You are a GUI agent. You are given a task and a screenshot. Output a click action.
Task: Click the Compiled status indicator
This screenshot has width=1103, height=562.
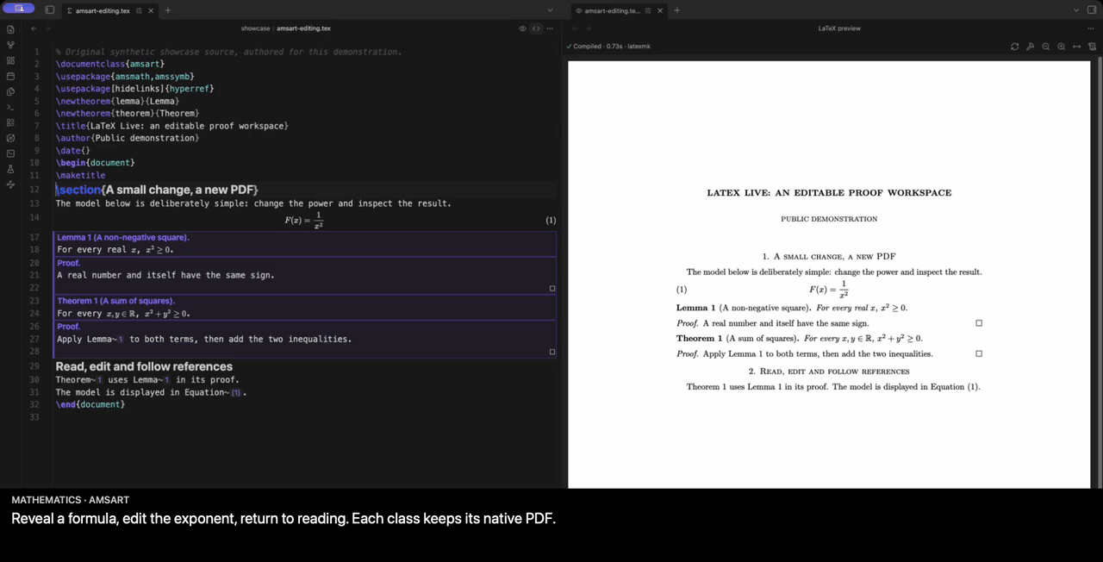coord(608,47)
